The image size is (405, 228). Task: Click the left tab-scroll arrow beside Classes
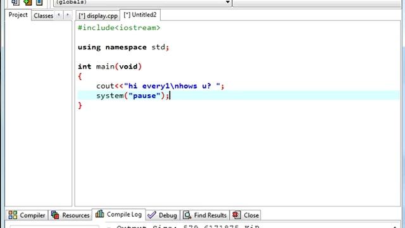[x=59, y=15]
